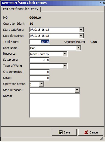Click the Cancel button with red X

[x=91, y=132]
